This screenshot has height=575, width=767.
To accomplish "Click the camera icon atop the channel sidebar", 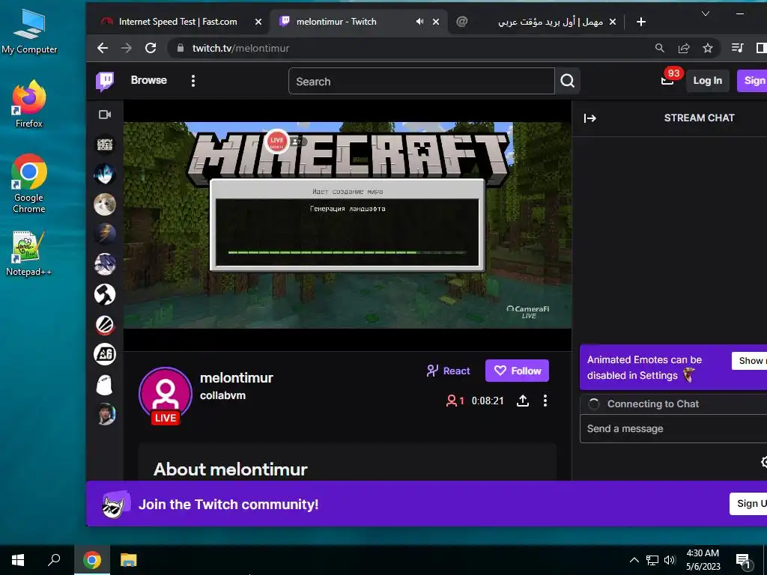I will (105, 115).
